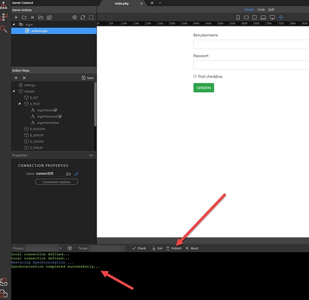Collapse the Properties panel chevron

[x=91, y=155]
